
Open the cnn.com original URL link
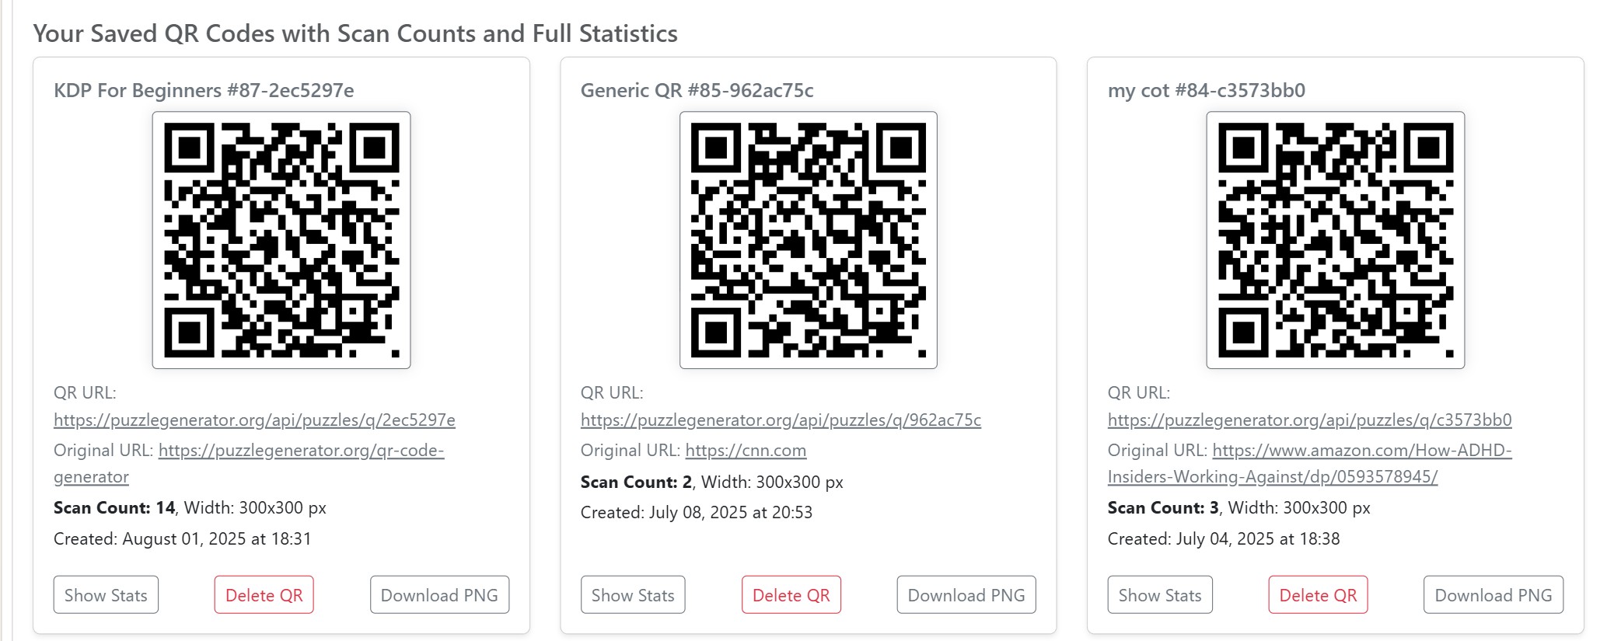click(x=746, y=451)
